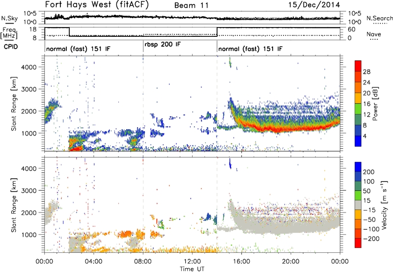This screenshot has width=393, height=272.
Task: Click the '16' label on Power colorbar
Action: [x=366, y=104]
